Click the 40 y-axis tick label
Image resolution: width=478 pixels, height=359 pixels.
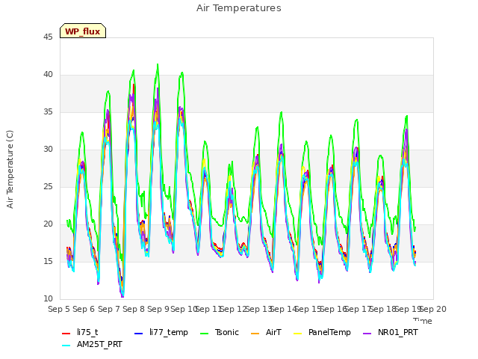coord(48,75)
